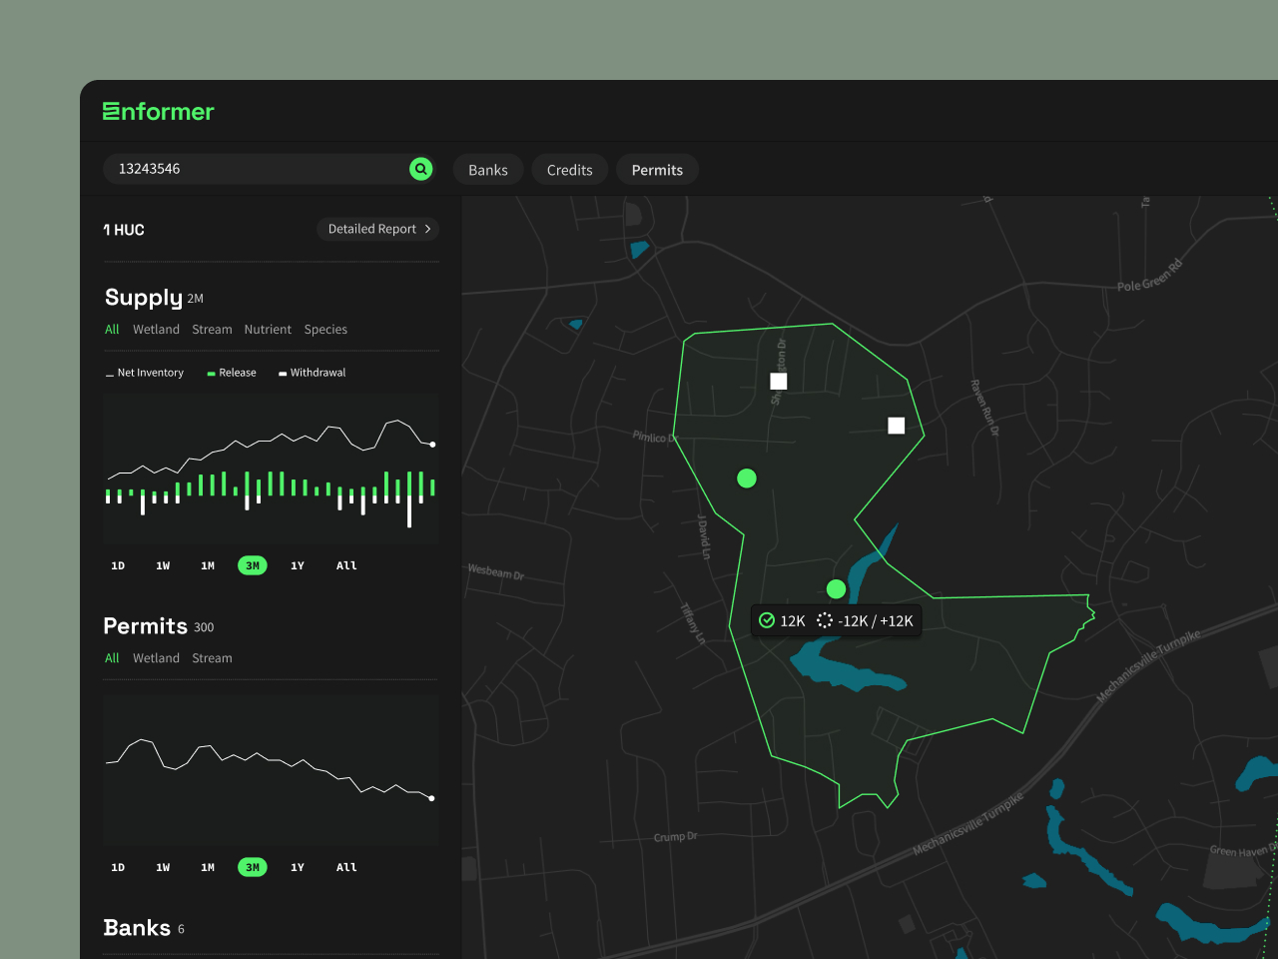Select the right white square map marker
This screenshot has height=959, width=1278.
point(897,426)
